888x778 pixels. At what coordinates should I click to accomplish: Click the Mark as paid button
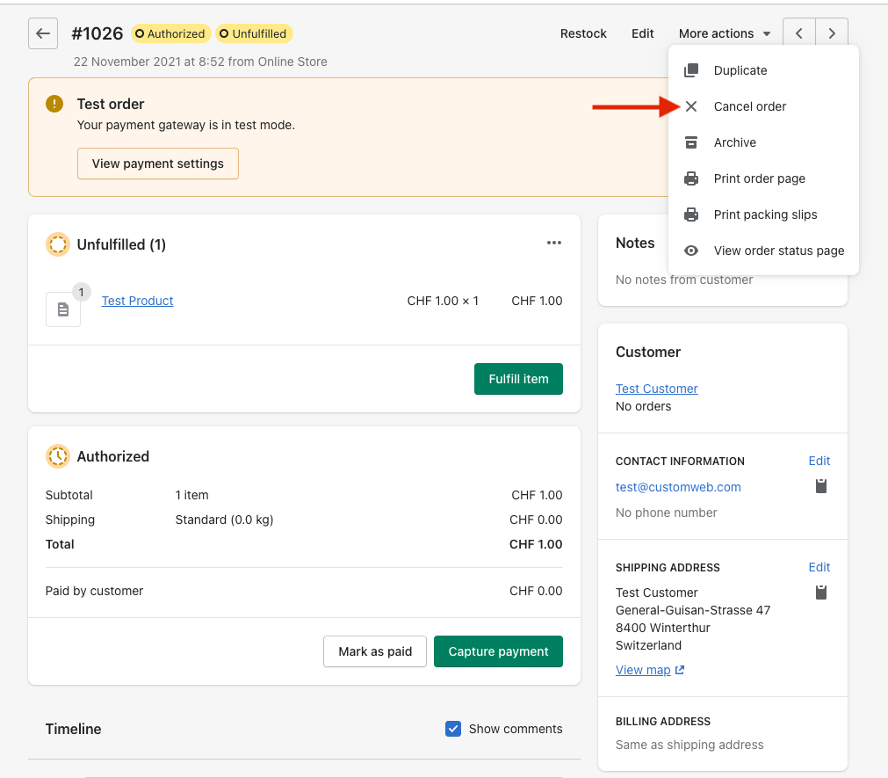(375, 651)
